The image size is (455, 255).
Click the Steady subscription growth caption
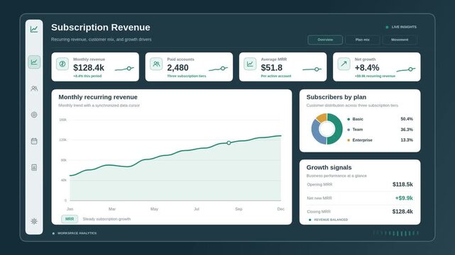coord(106,219)
